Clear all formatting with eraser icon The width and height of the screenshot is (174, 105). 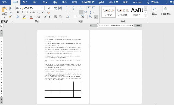(48, 13)
